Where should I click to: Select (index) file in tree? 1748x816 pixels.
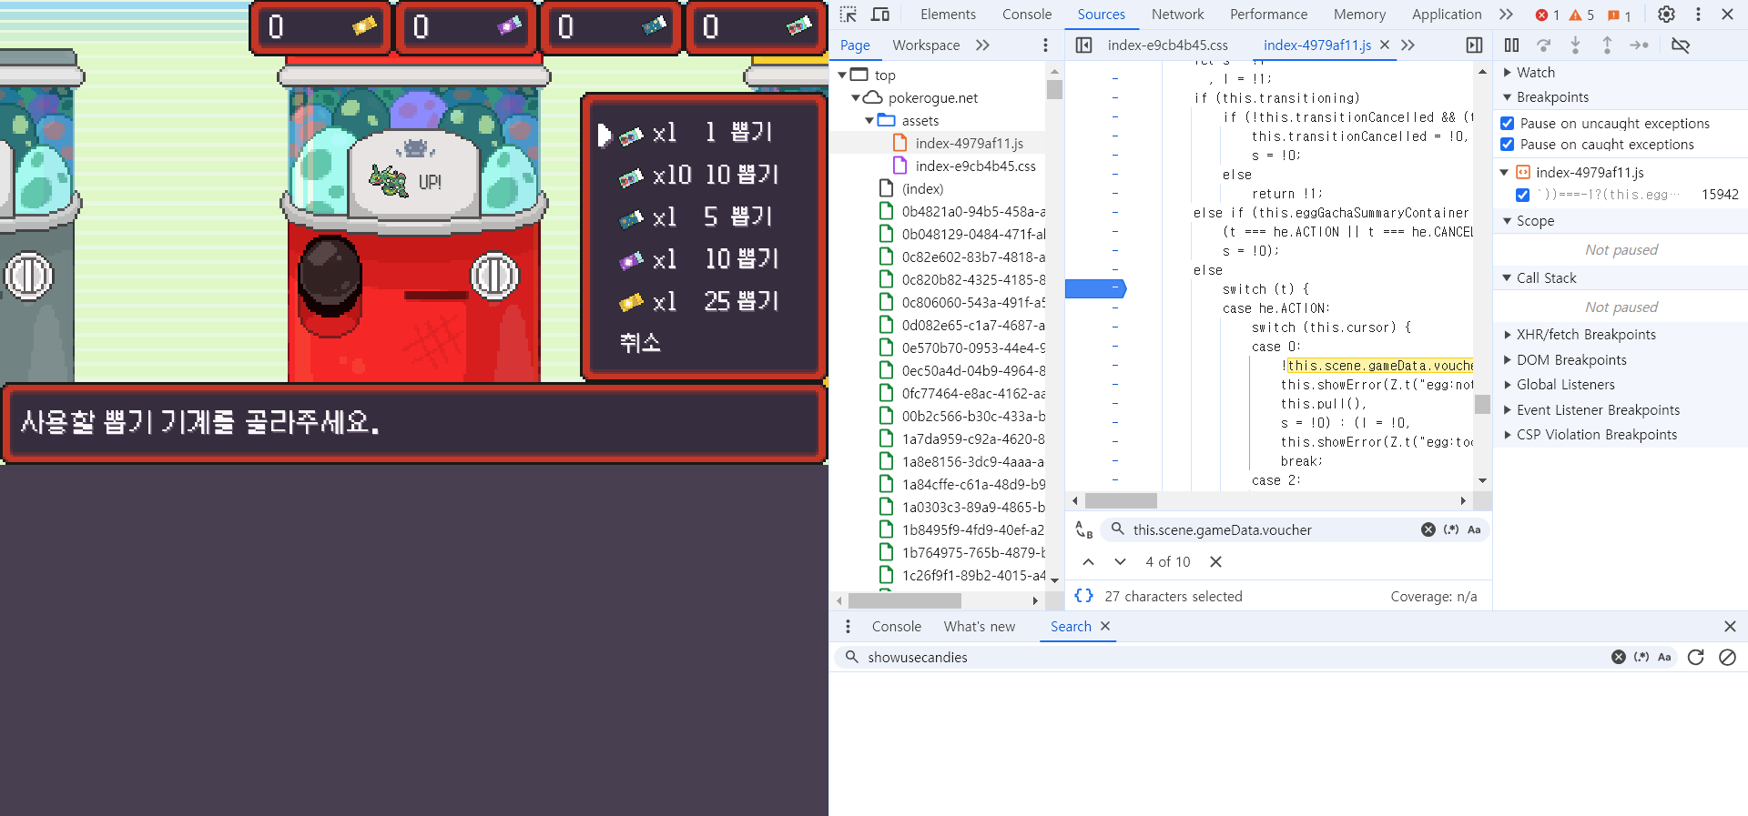(922, 189)
